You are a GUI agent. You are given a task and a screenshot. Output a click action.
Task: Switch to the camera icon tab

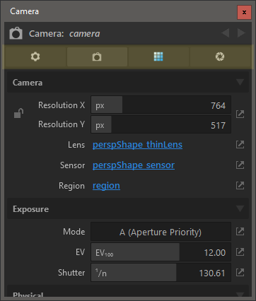click(97, 57)
